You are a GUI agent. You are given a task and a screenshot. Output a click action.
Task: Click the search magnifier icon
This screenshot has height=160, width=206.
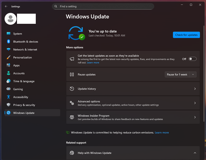(x=56, y=6)
